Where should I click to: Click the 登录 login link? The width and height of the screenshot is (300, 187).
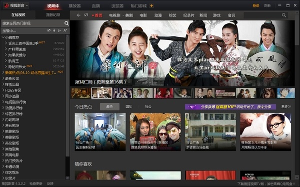click(256, 5)
